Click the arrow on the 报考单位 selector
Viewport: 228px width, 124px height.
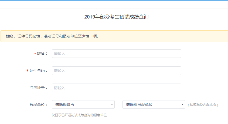pos(183,105)
